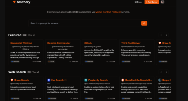The width and height of the screenshot is (188, 101).
Task: Click the Perplexity Search teal logo icon
Action: coord(86,80)
